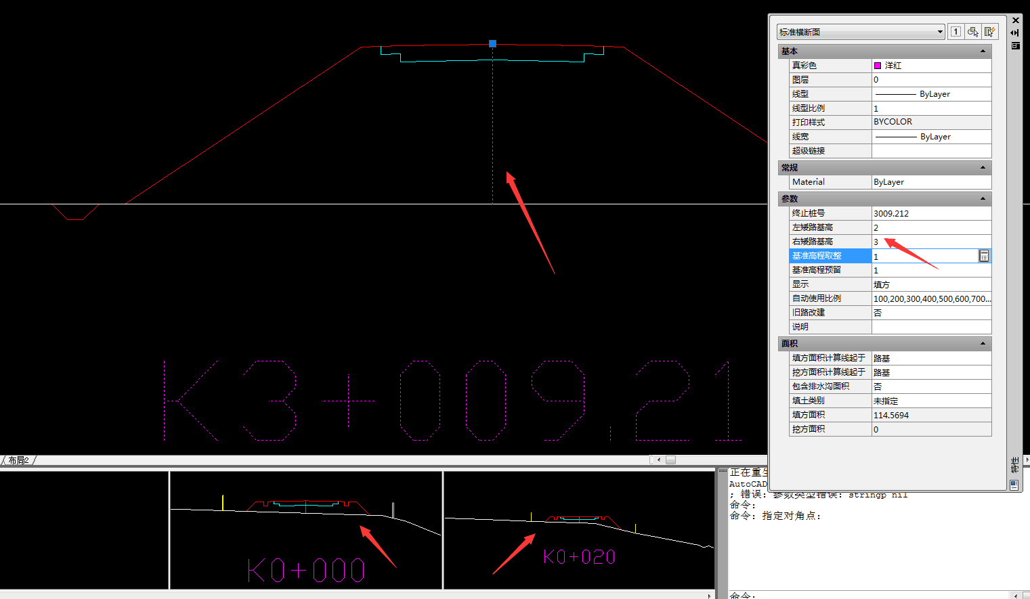The height and width of the screenshot is (599, 1030).
Task: Click the magenta 真彩色 color swatch
Action: tap(878, 66)
